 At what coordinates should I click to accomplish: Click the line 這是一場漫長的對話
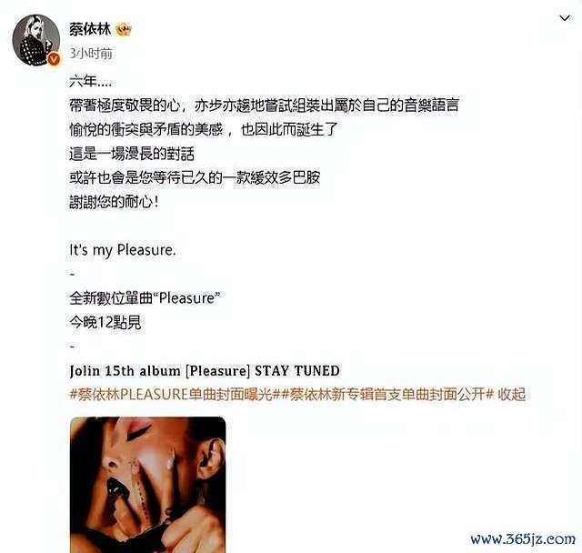(x=132, y=154)
